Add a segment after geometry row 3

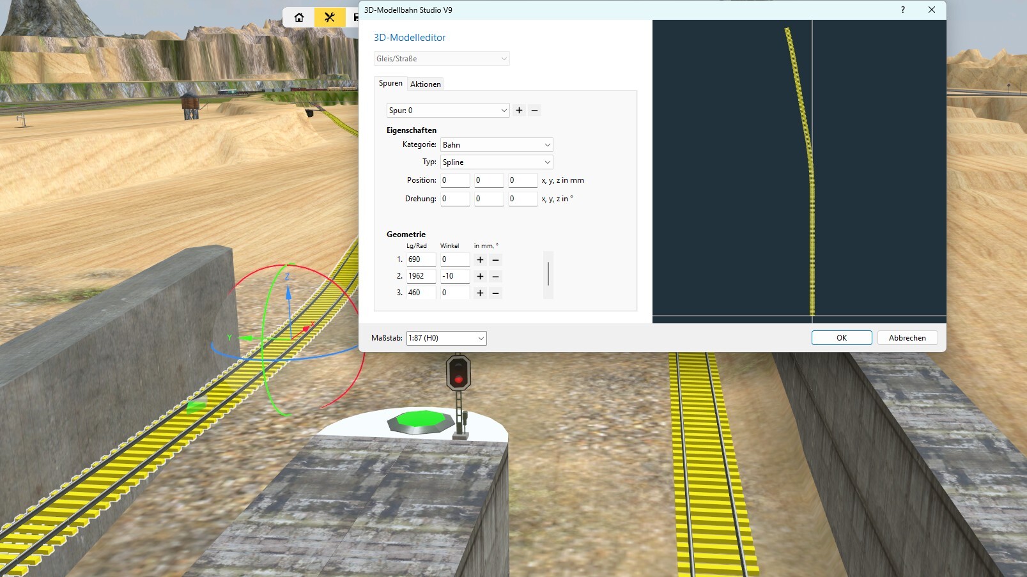[480, 293]
